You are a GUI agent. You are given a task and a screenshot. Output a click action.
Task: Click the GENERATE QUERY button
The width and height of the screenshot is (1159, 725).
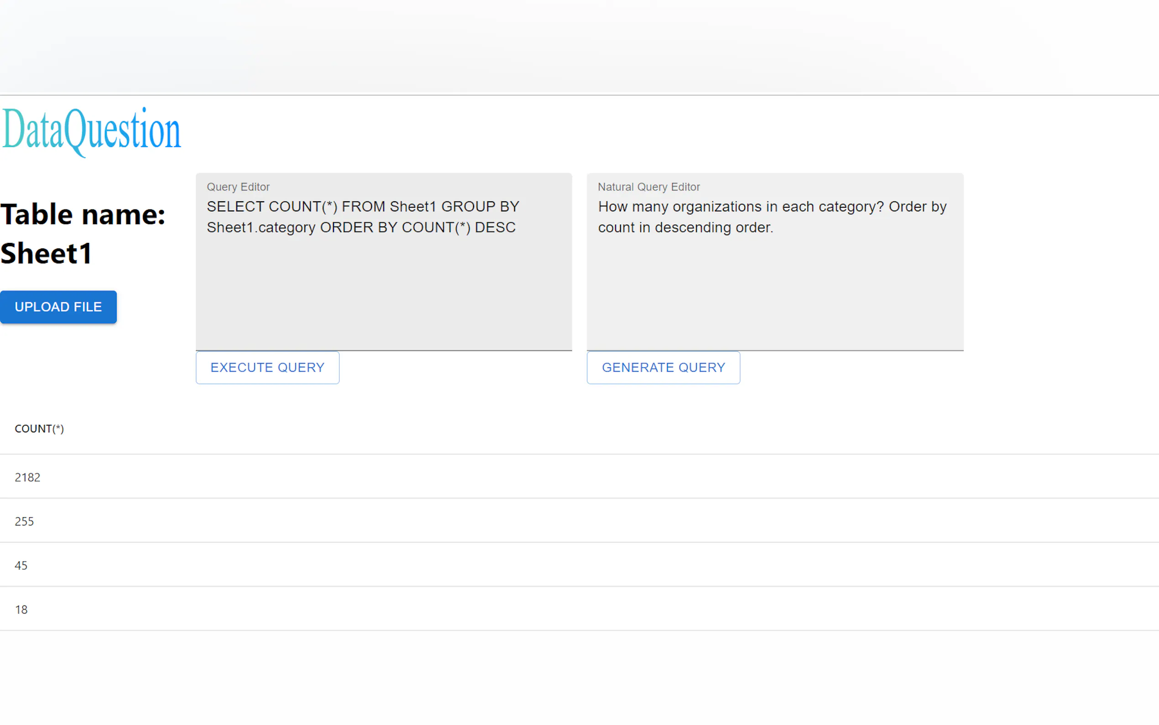click(663, 368)
